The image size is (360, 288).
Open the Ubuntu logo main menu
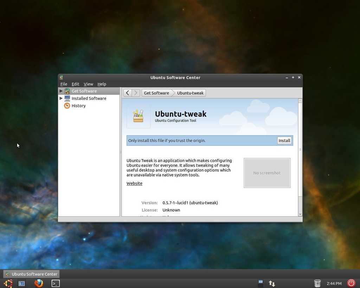point(8,283)
